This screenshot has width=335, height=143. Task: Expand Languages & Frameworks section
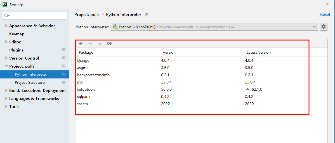click(6, 98)
